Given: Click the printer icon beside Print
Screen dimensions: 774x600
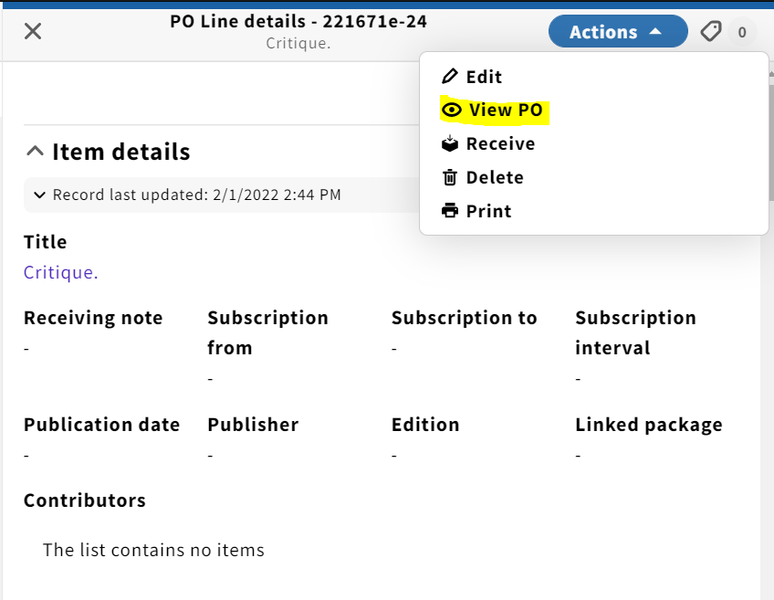Looking at the screenshot, I should click(x=450, y=211).
